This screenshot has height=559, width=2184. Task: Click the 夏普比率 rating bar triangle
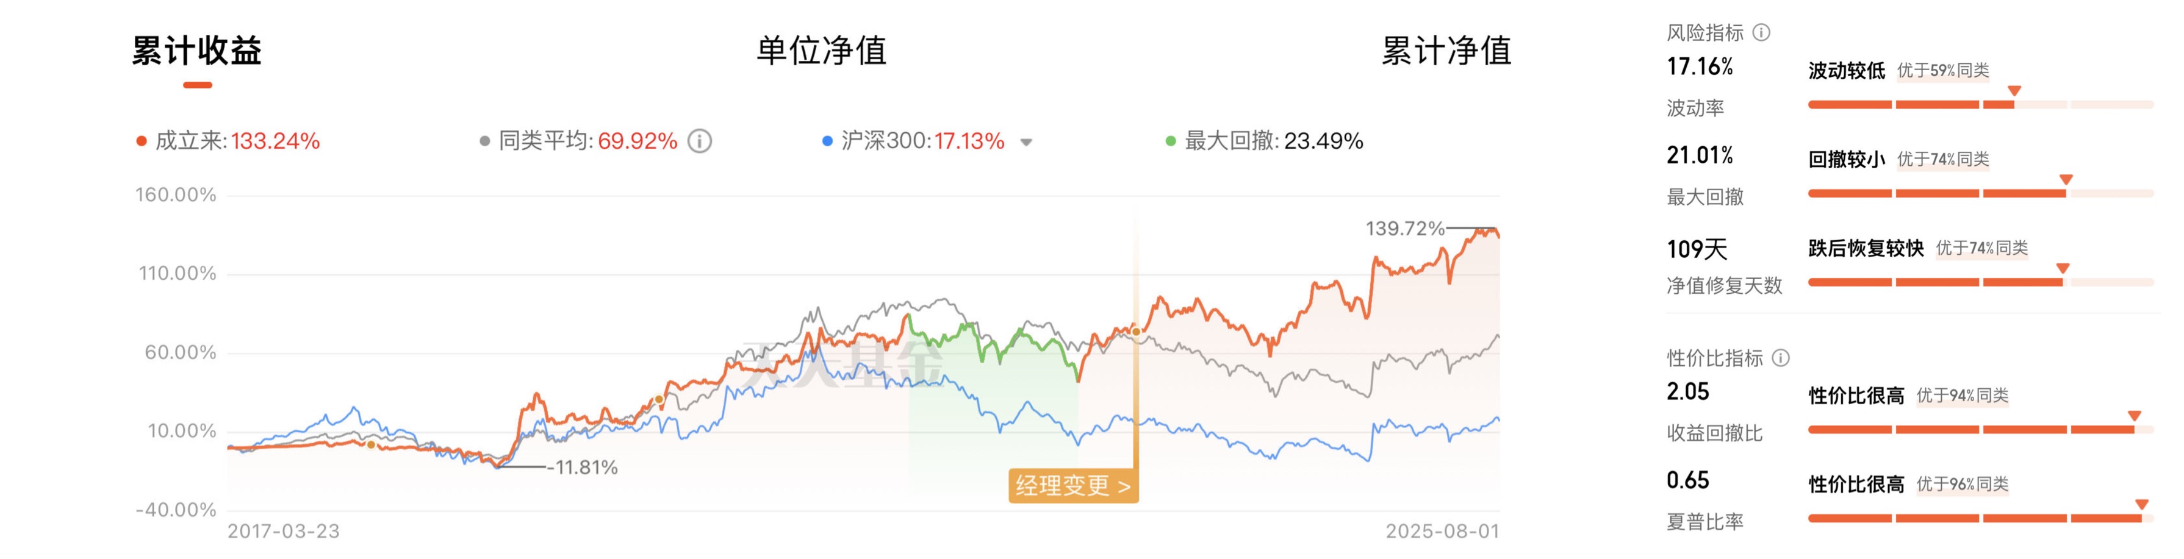tap(2142, 505)
